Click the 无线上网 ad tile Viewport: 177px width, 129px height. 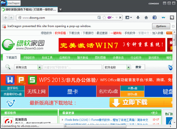tap(37, 91)
